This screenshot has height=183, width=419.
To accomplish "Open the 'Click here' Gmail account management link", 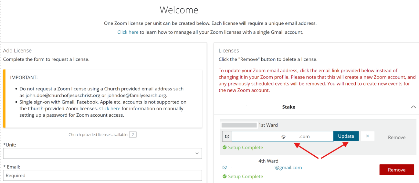I will (128, 32).
